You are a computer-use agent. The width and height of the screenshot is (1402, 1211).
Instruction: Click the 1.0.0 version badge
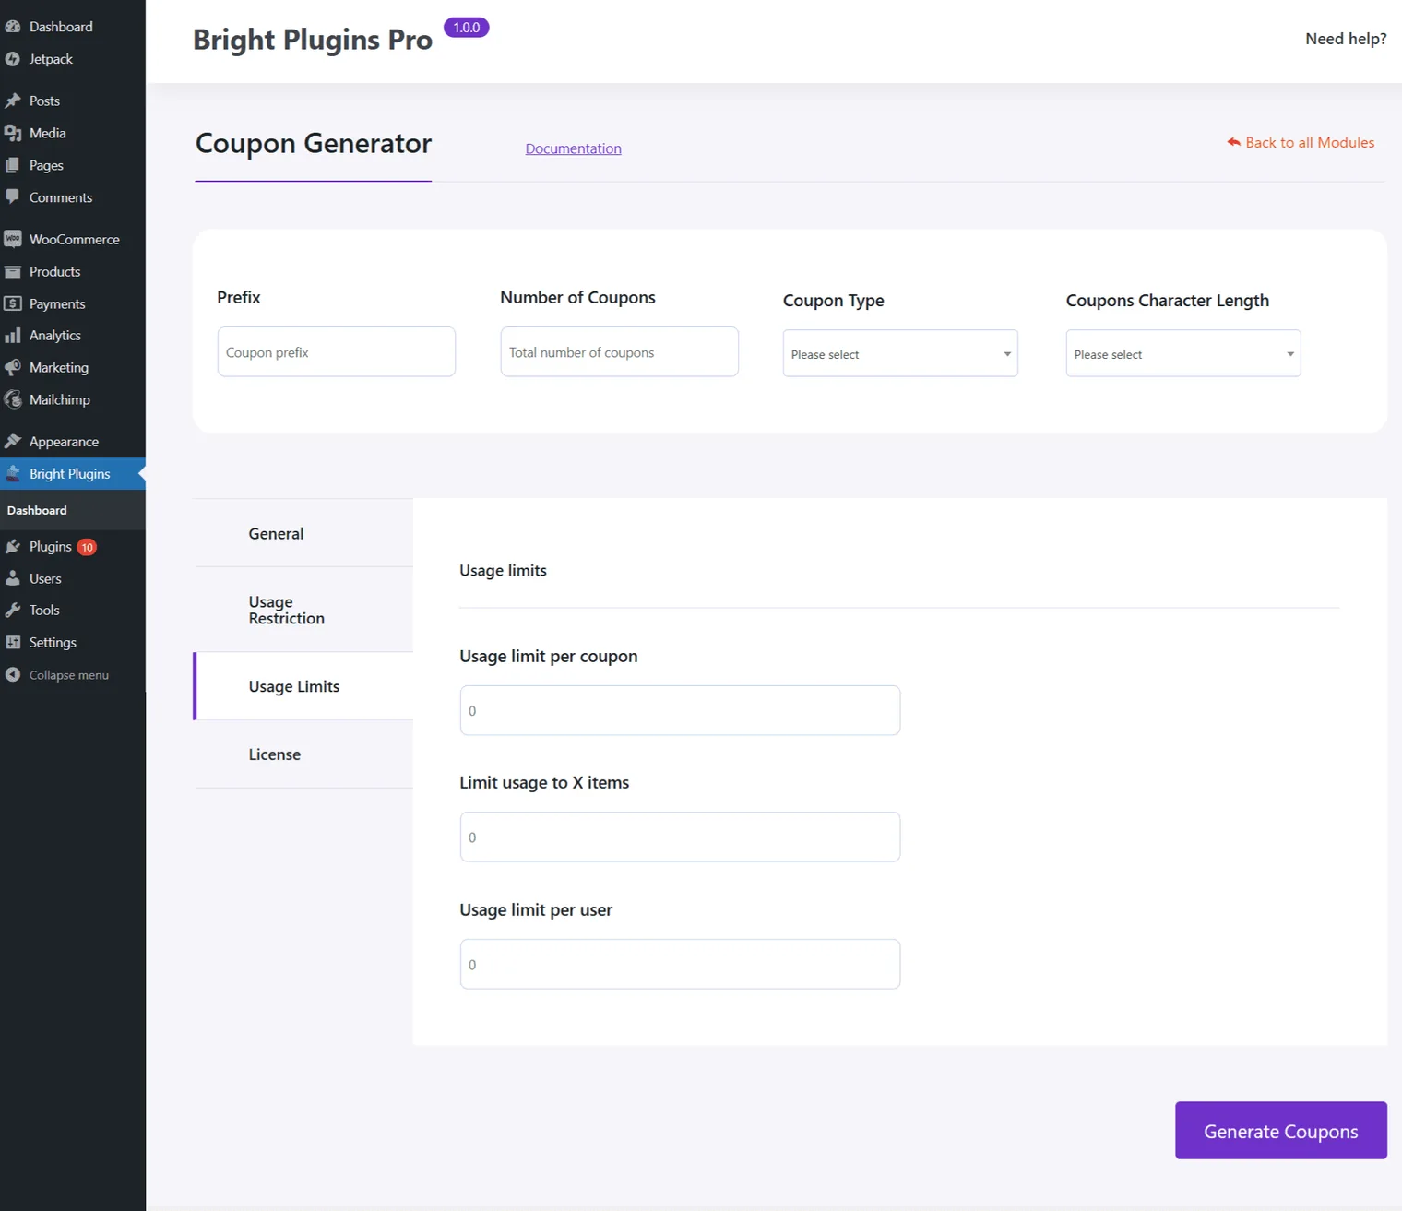[x=467, y=28]
